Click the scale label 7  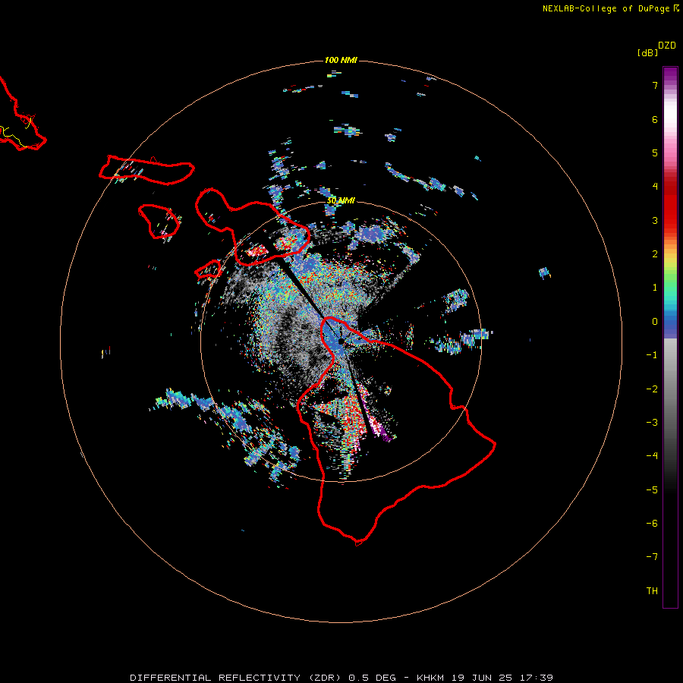[655, 85]
